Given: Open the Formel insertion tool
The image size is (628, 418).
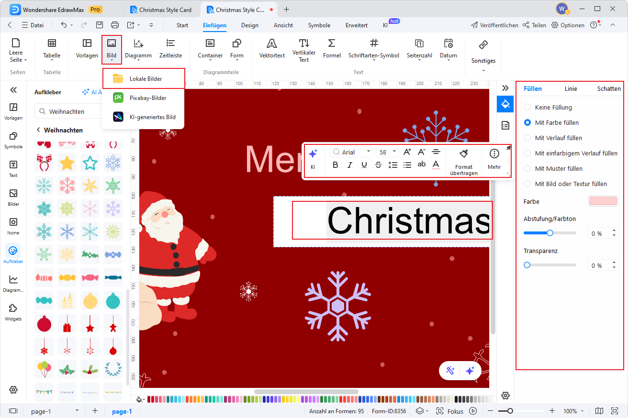Looking at the screenshot, I should coord(332,48).
